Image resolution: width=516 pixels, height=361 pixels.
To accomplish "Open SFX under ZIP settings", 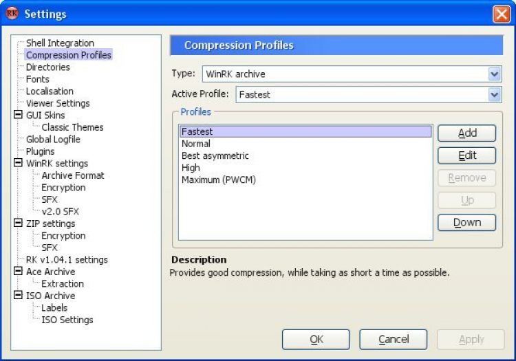I will point(50,248).
